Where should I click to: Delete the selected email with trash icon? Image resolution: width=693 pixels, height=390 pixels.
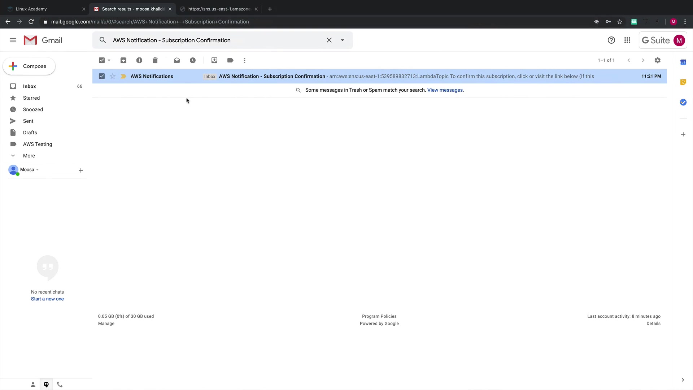tap(155, 60)
